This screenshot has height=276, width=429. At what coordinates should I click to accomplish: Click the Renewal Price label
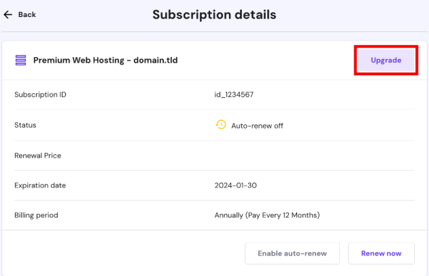point(37,156)
